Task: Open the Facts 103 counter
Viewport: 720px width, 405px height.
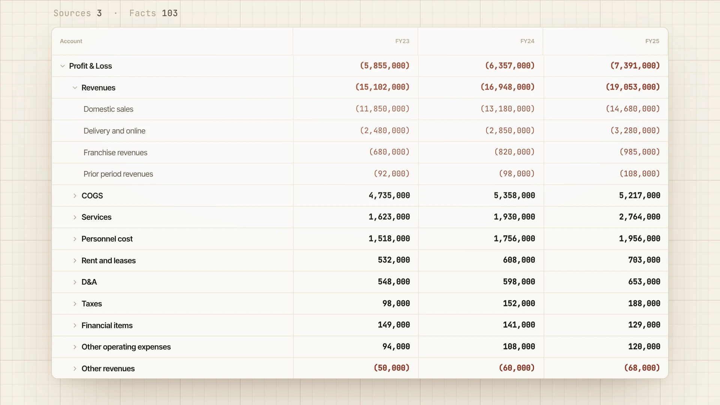Action: coord(153,13)
